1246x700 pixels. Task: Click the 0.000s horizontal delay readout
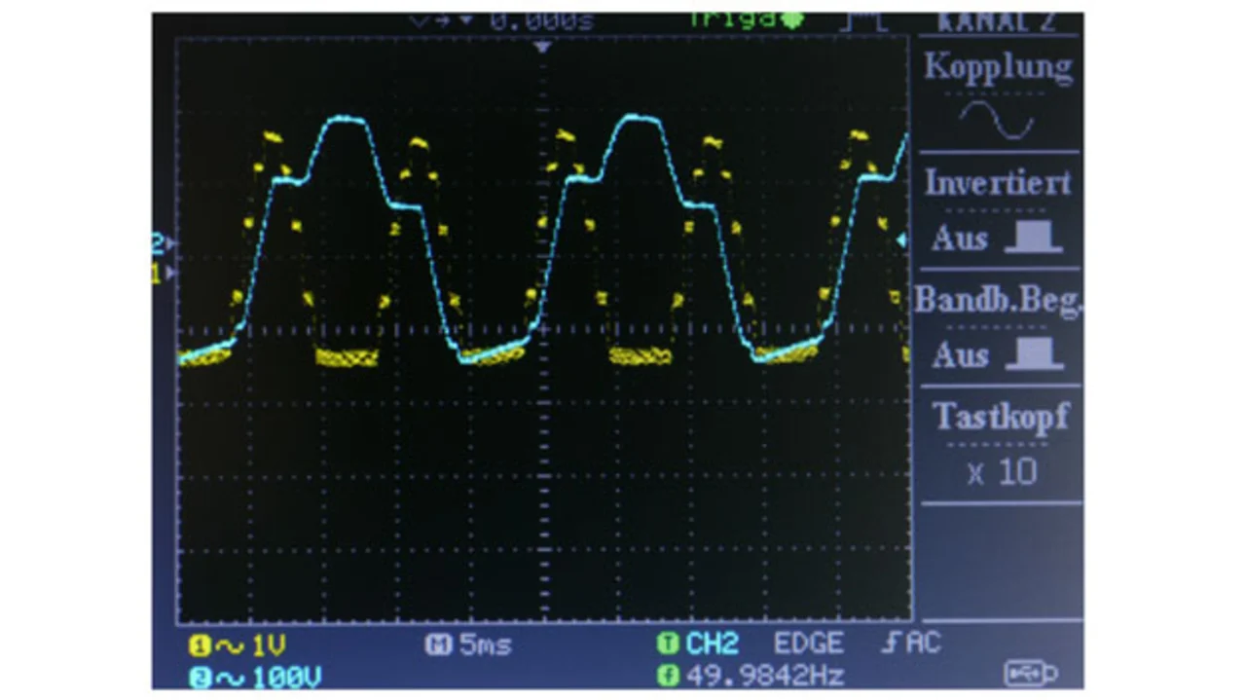[x=540, y=20]
